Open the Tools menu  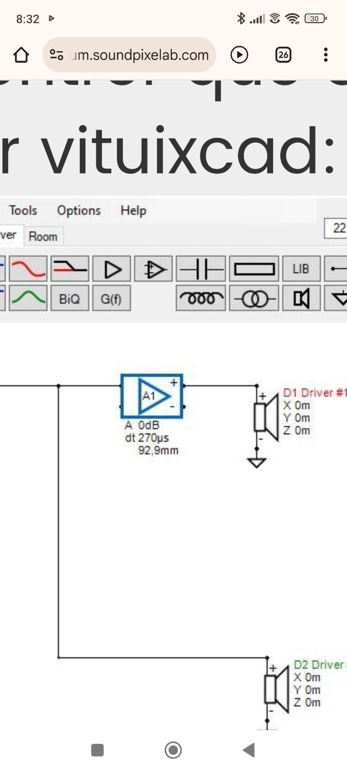click(x=23, y=210)
